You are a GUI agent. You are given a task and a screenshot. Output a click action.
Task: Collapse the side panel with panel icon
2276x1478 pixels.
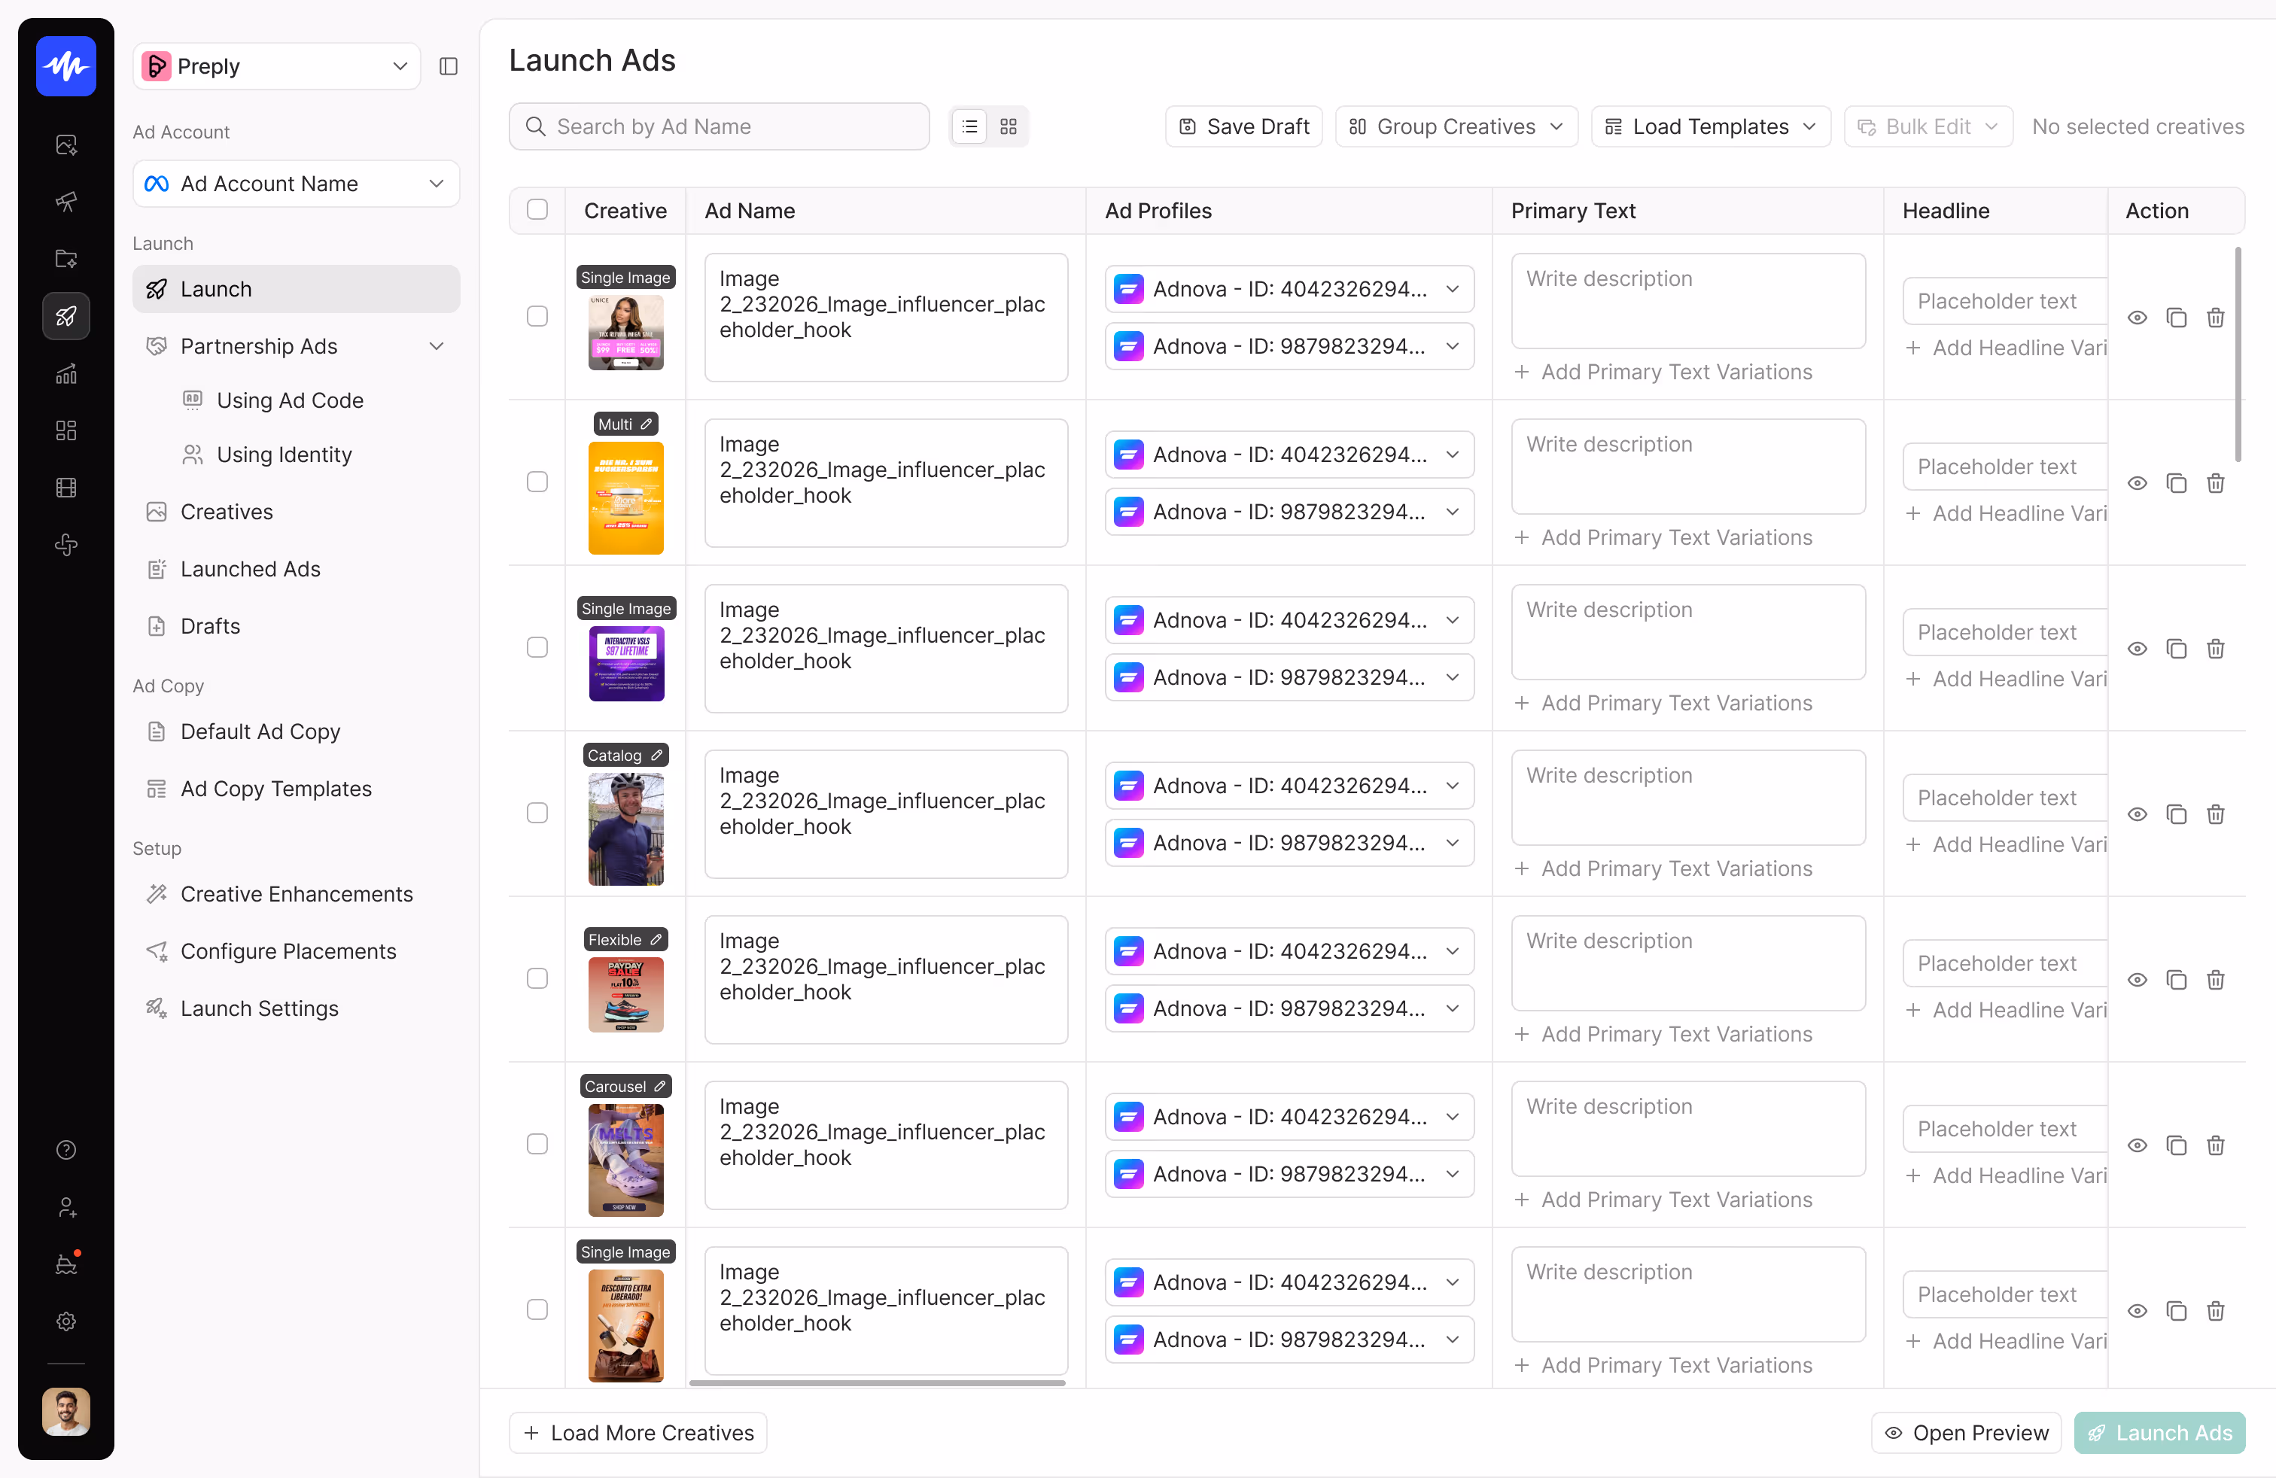449,66
